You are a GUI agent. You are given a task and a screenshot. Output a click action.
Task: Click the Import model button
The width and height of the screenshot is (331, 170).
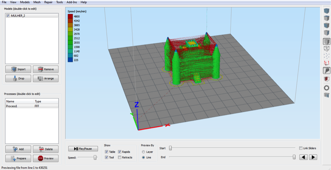pos(18,69)
